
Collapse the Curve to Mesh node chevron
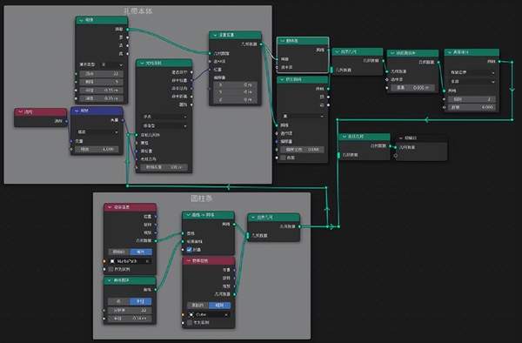coord(188,215)
